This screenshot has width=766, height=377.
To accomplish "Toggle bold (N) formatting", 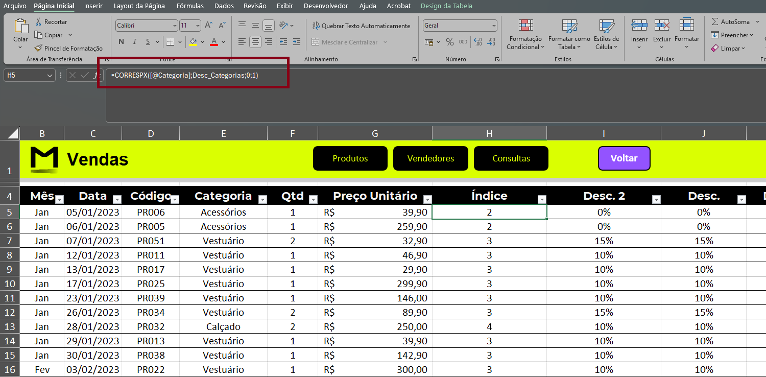I will (121, 42).
